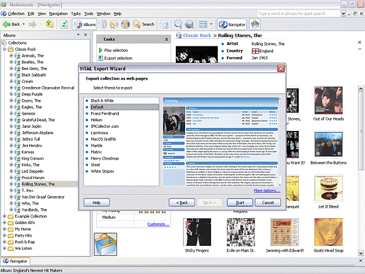
Task: Open the More options link
Action: 267,191
